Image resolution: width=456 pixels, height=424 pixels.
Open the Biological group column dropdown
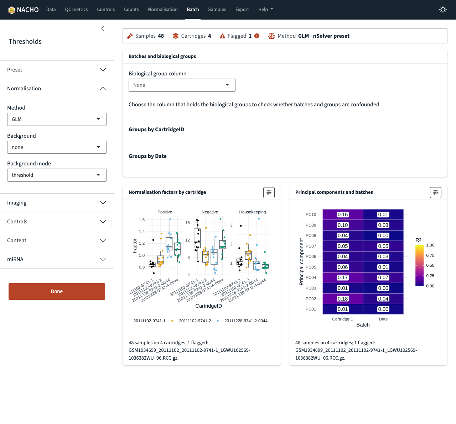pos(182,85)
